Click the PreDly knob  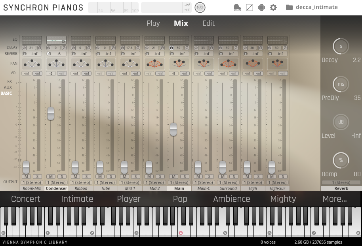(341, 84)
